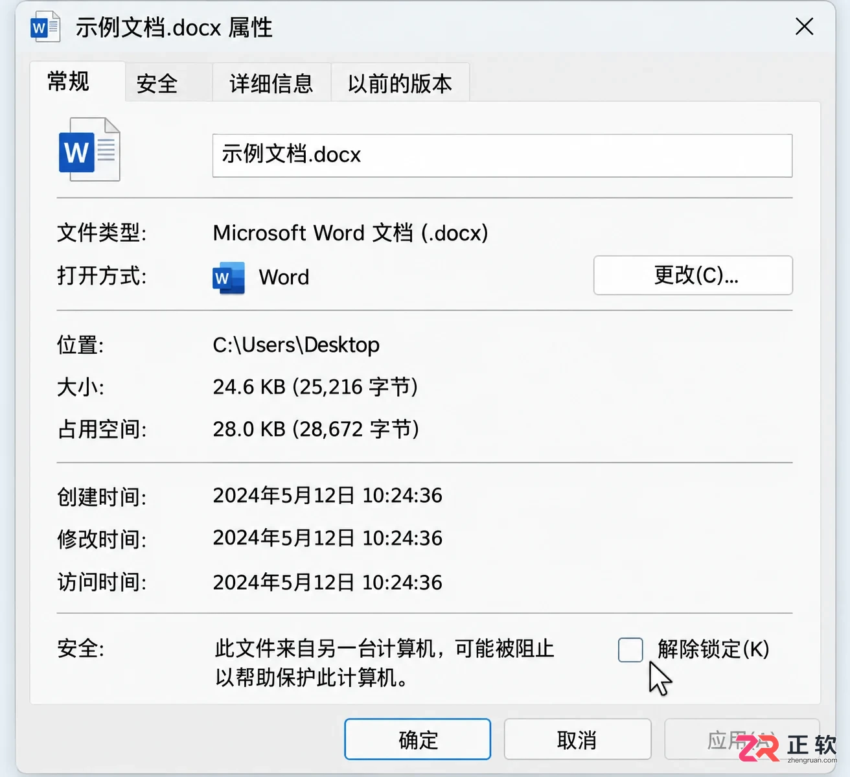850x777 pixels.
Task: Select the 常规 tab
Action: click(77, 82)
